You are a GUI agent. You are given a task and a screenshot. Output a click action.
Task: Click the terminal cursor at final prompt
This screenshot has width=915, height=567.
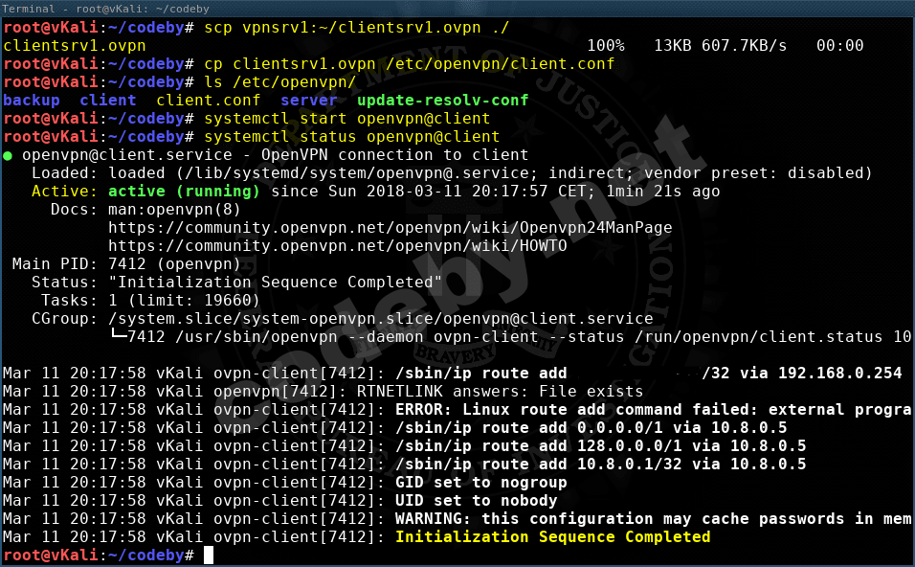[x=209, y=556]
